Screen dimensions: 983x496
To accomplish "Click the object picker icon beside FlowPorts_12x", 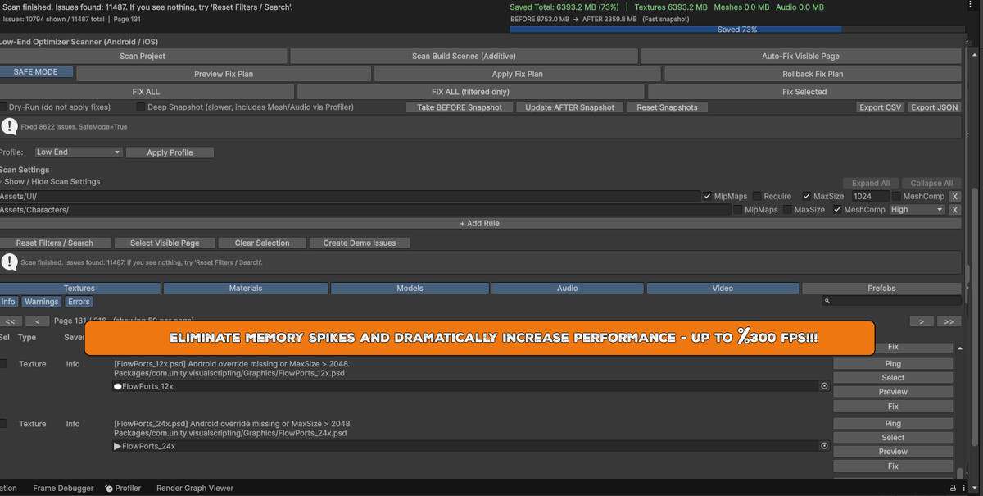I will (824, 385).
